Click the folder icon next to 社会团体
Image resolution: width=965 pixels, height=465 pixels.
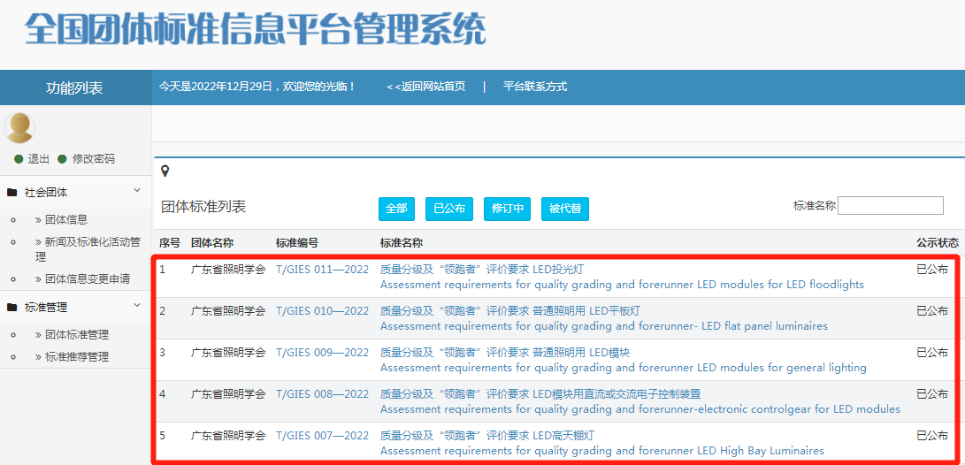click(x=11, y=192)
